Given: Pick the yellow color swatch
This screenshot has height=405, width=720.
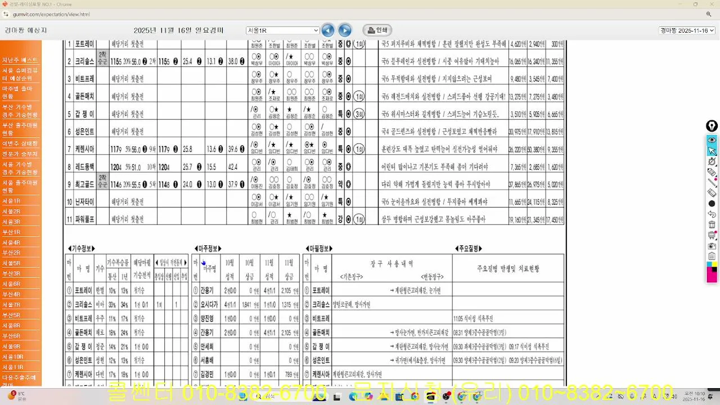Looking at the screenshot, I should pos(714,264).
